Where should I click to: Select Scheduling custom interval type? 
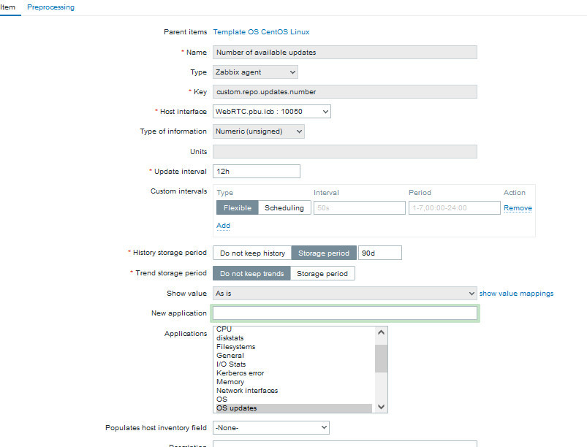(284, 208)
